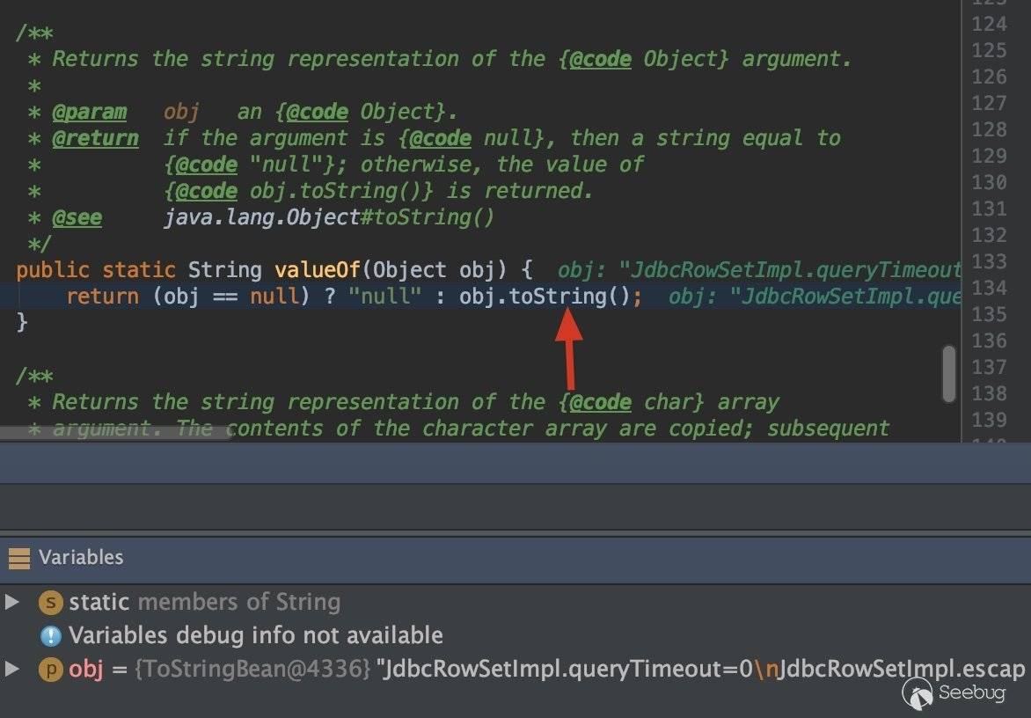1031x718 pixels.
Task: Click the Seebug logo icon
Action: [x=918, y=695]
